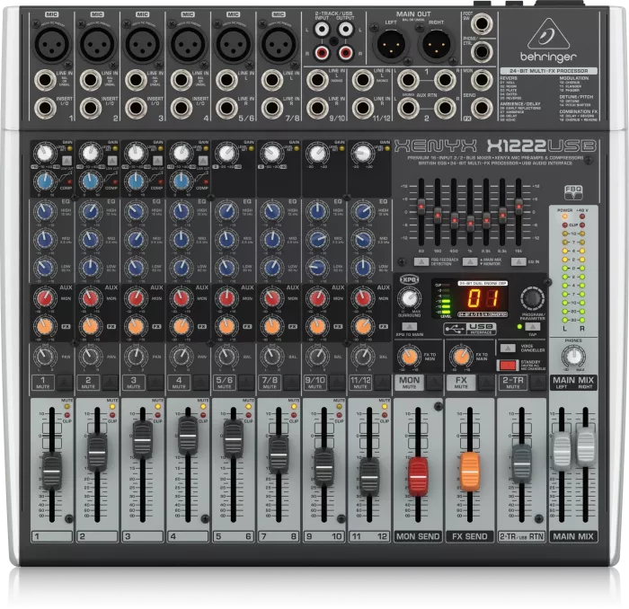Click the 63 Hz graphic EQ slider
This screenshot has width=629, height=609.
(x=421, y=207)
